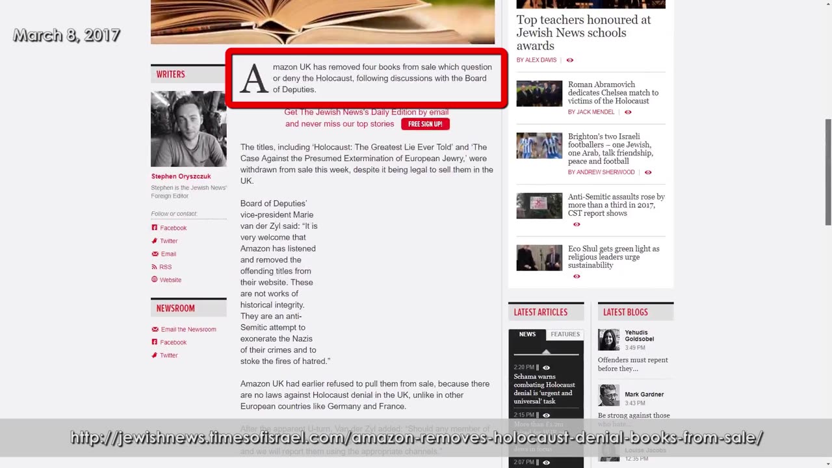This screenshot has height=468, width=832.
Task: Click the BY JACK MENDEL byline
Action: (591, 112)
